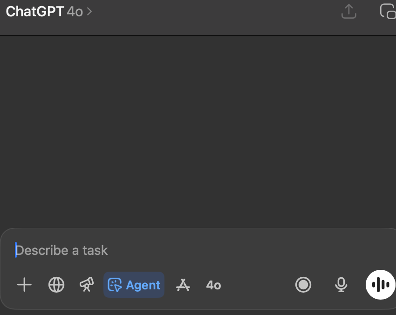Start screen recording circle icon
The width and height of the screenshot is (396, 315).
(x=303, y=285)
